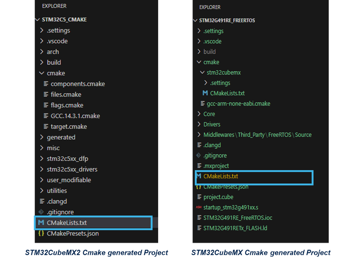Expand the Middlewares Third_Party FreeRTOS Source folder
The image size is (357, 261).
pyautogui.click(x=199, y=135)
